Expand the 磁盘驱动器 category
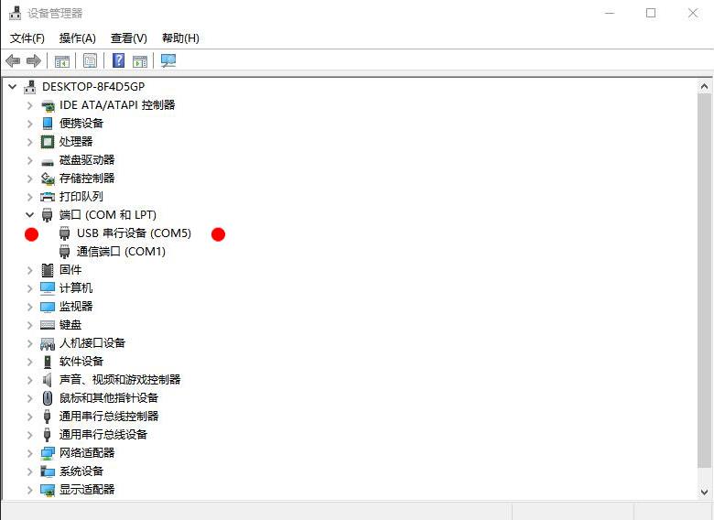 (x=30, y=160)
